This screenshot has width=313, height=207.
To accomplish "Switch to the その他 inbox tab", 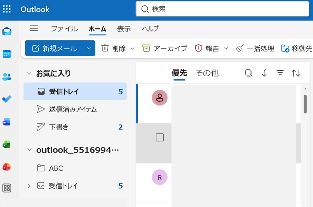I will coord(207,73).
